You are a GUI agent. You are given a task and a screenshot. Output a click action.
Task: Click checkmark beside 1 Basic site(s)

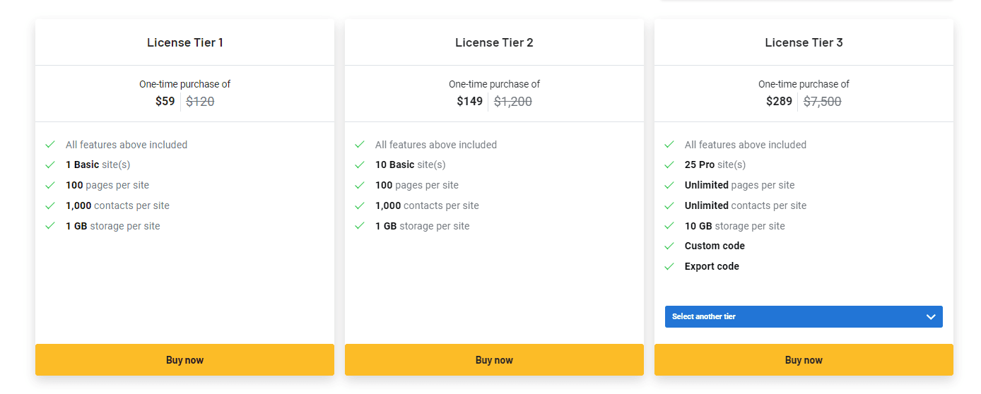coord(50,165)
